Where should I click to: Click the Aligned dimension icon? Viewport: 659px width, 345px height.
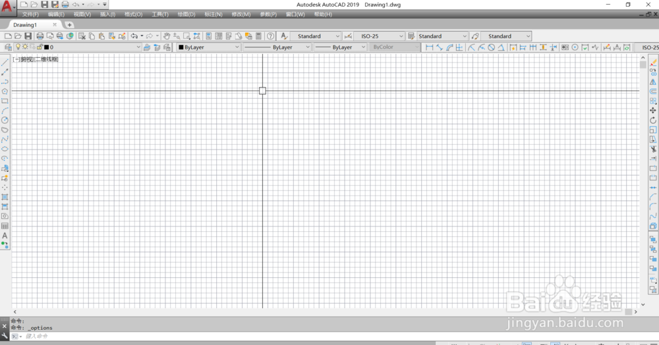439,47
